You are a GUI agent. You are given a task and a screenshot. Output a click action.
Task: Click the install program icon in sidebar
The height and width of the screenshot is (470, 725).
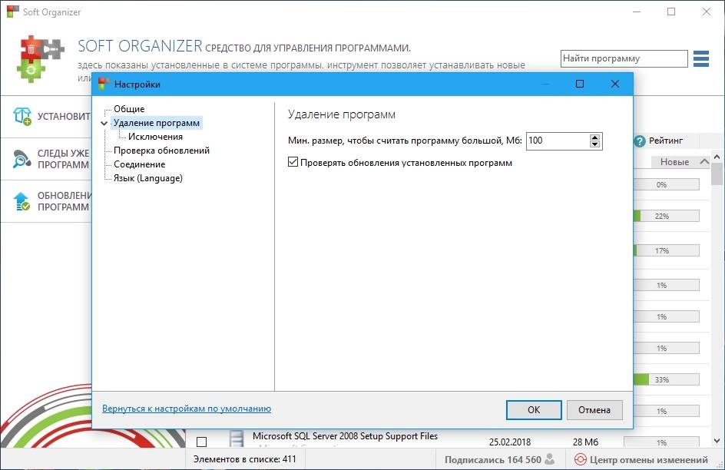tap(22, 116)
